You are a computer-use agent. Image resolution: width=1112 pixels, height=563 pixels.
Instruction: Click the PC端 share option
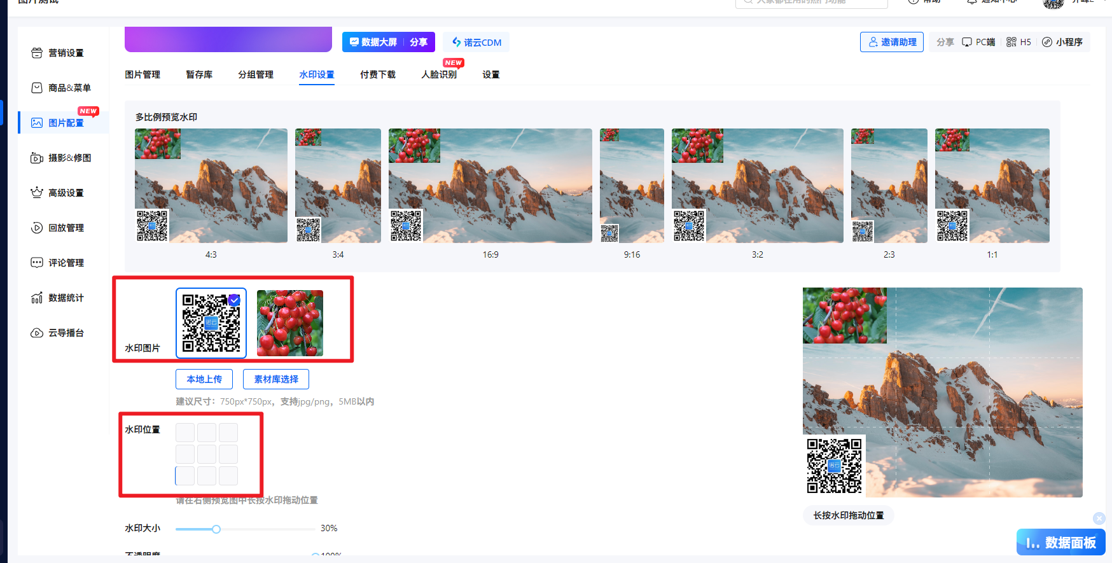pyautogui.click(x=978, y=42)
